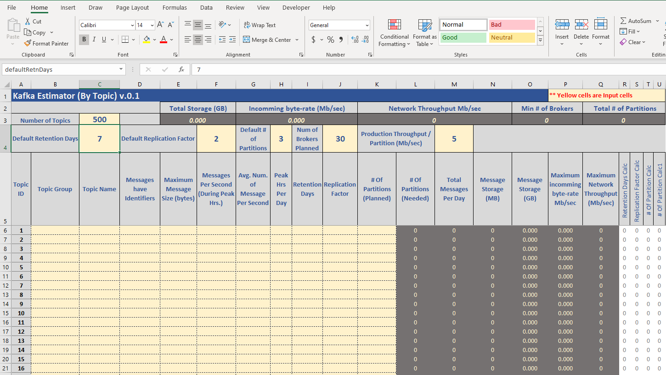Click Insert cells icon
This screenshot has height=375, width=666.
click(562, 24)
